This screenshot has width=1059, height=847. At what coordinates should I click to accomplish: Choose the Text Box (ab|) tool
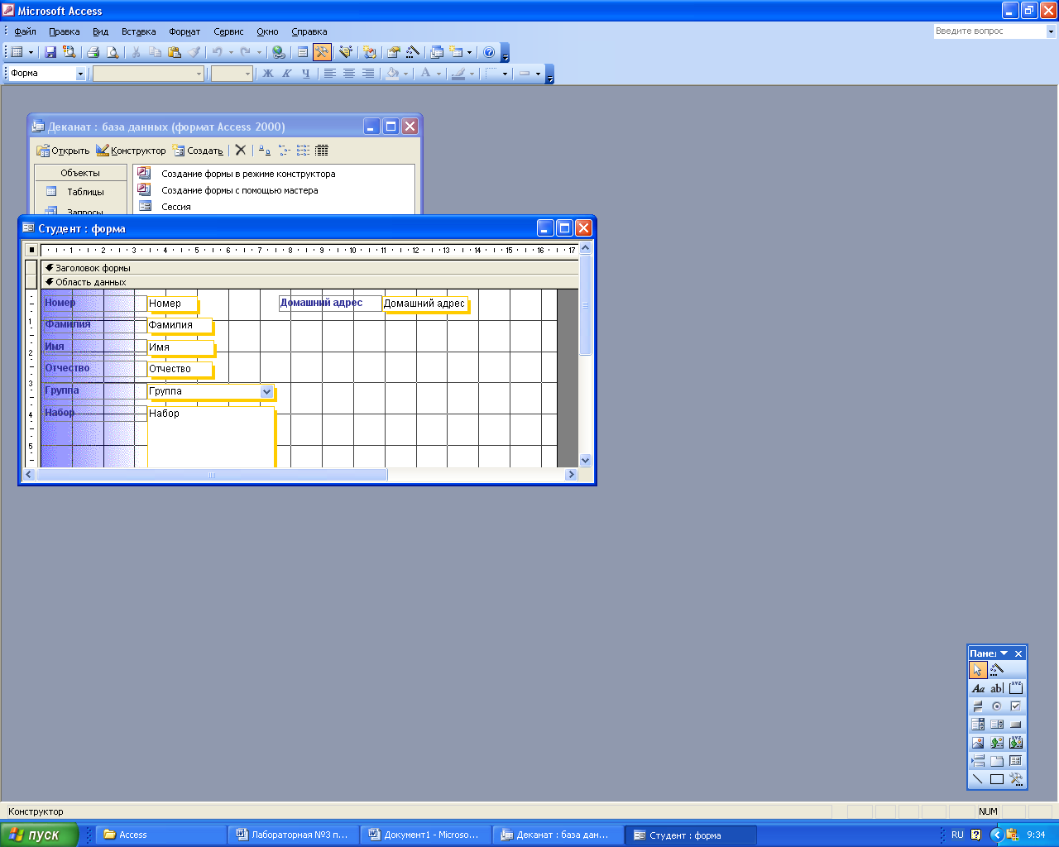pyautogui.click(x=997, y=688)
